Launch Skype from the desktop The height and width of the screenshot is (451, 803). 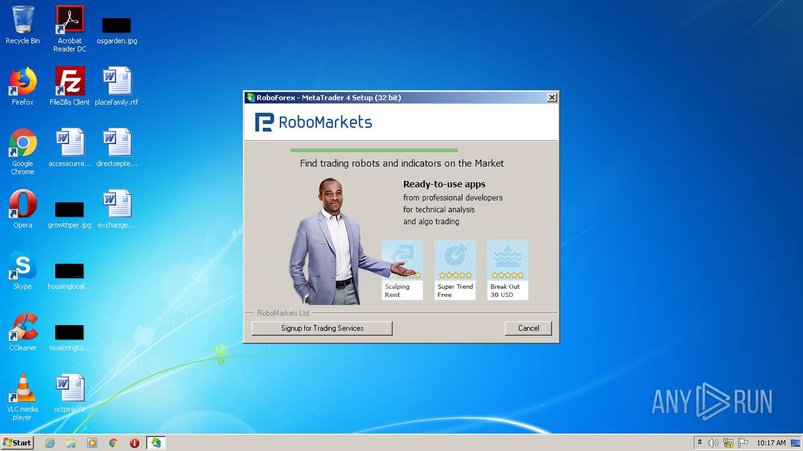tap(23, 271)
